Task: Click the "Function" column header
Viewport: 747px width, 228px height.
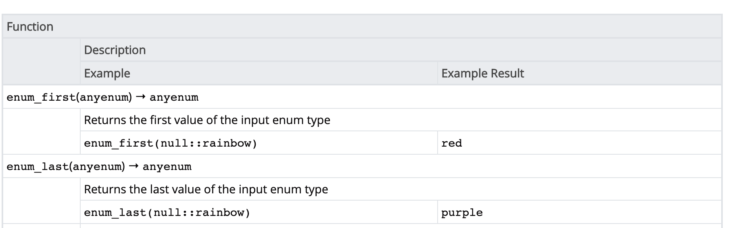Action: pos(30,27)
